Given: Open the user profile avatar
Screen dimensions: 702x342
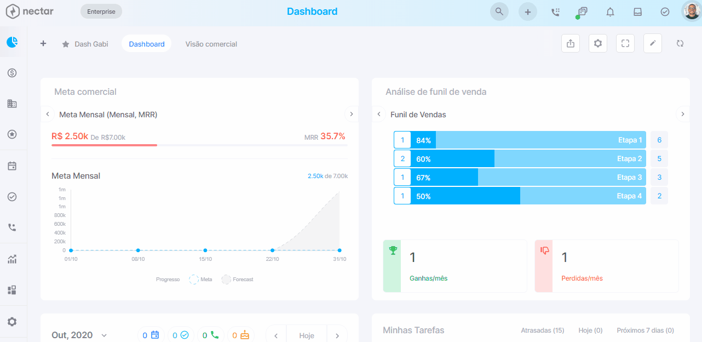Looking at the screenshot, I should [x=692, y=11].
